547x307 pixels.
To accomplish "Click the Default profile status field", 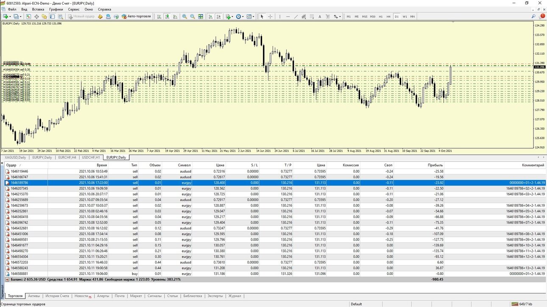I will coord(356,304).
